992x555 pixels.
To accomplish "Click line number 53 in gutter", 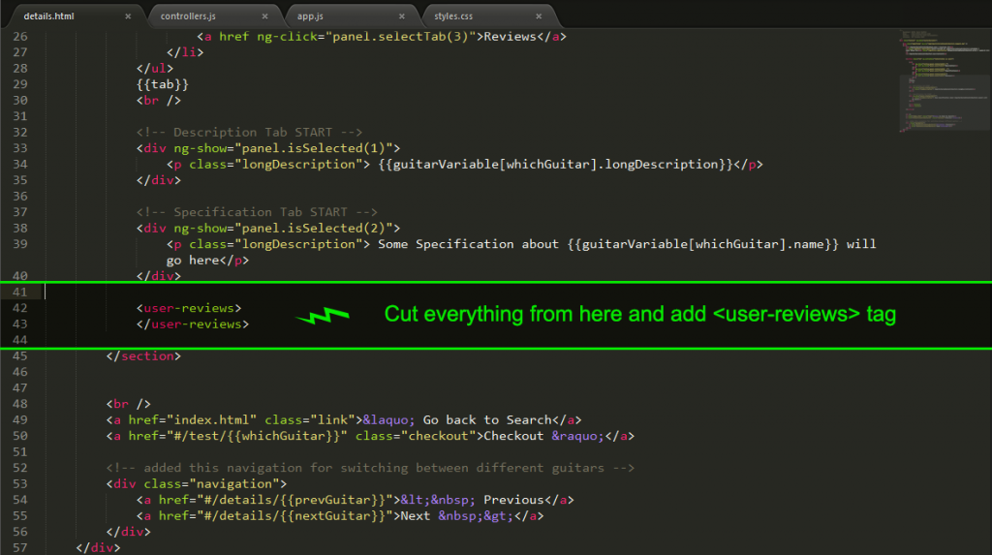I will (20, 483).
